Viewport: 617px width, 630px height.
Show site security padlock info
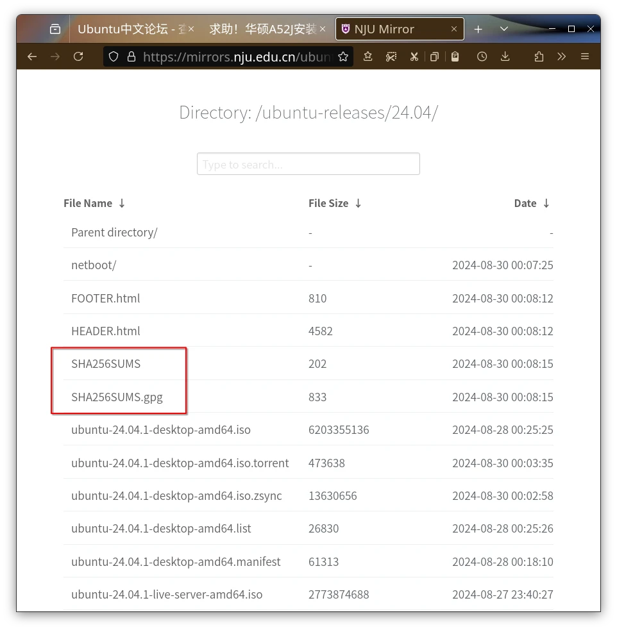point(131,56)
